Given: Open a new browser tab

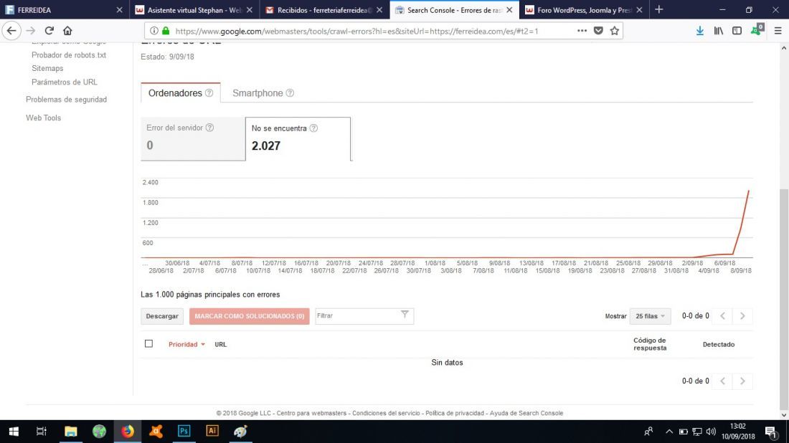Looking at the screenshot, I should [658, 9].
